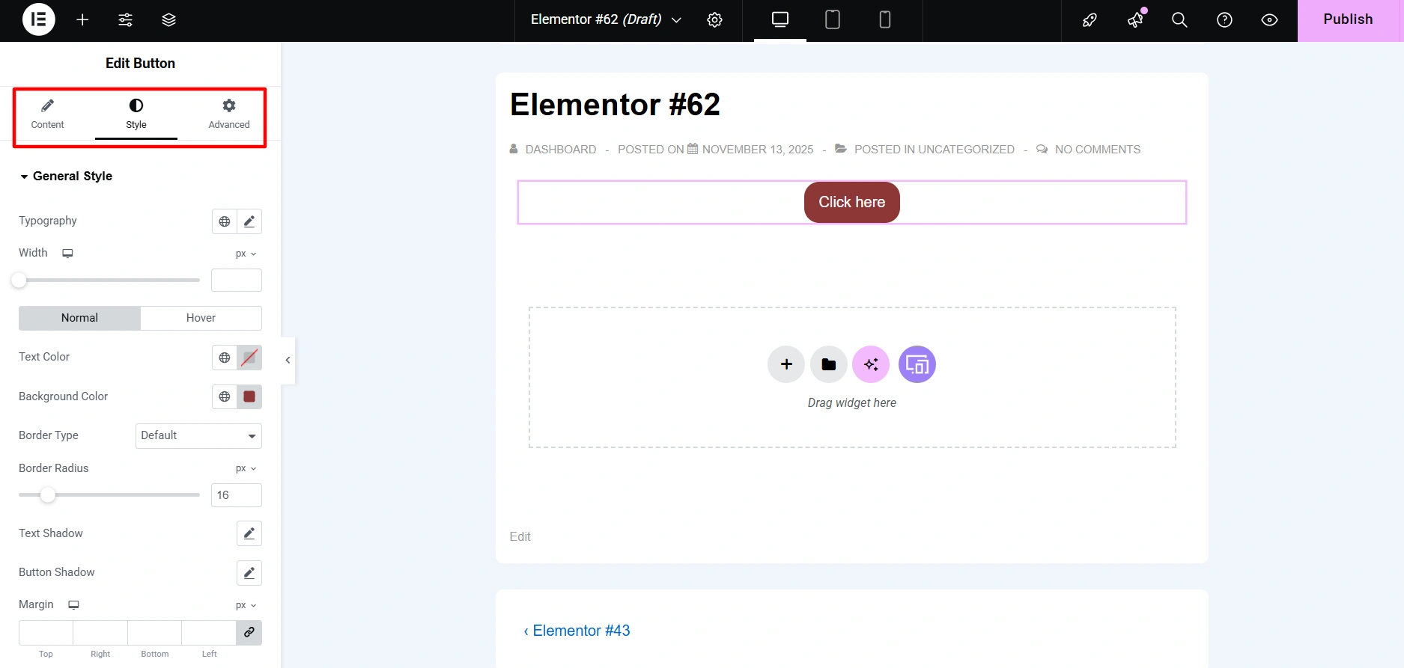Screen dimensions: 1404x668
Task: Open the Finder search icon
Action: coord(1179,20)
